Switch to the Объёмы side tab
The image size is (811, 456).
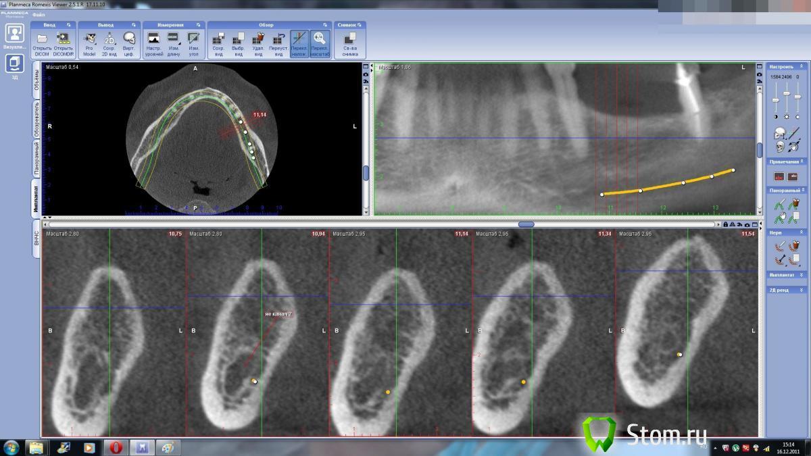tap(36, 84)
